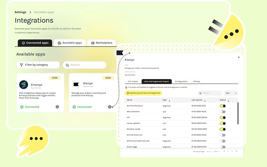Select the Summer Discount name cell
Viewport: 267px width, 167px height.
(135, 106)
